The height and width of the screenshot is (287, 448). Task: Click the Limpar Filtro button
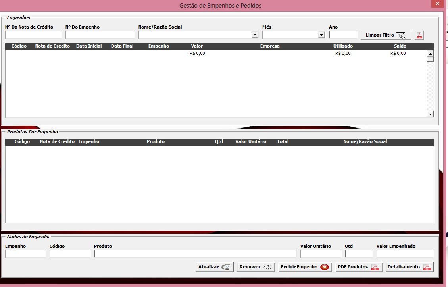[386, 35]
